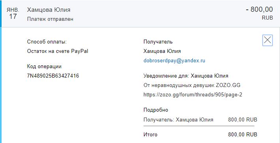Open the dobroserdpay@yandex.ru email link
The width and height of the screenshot is (280, 143).
pyautogui.click(x=174, y=61)
